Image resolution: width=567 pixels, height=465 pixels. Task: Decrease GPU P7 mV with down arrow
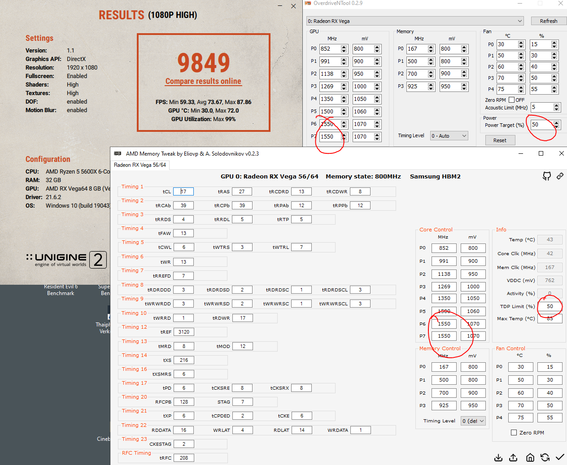377,139
